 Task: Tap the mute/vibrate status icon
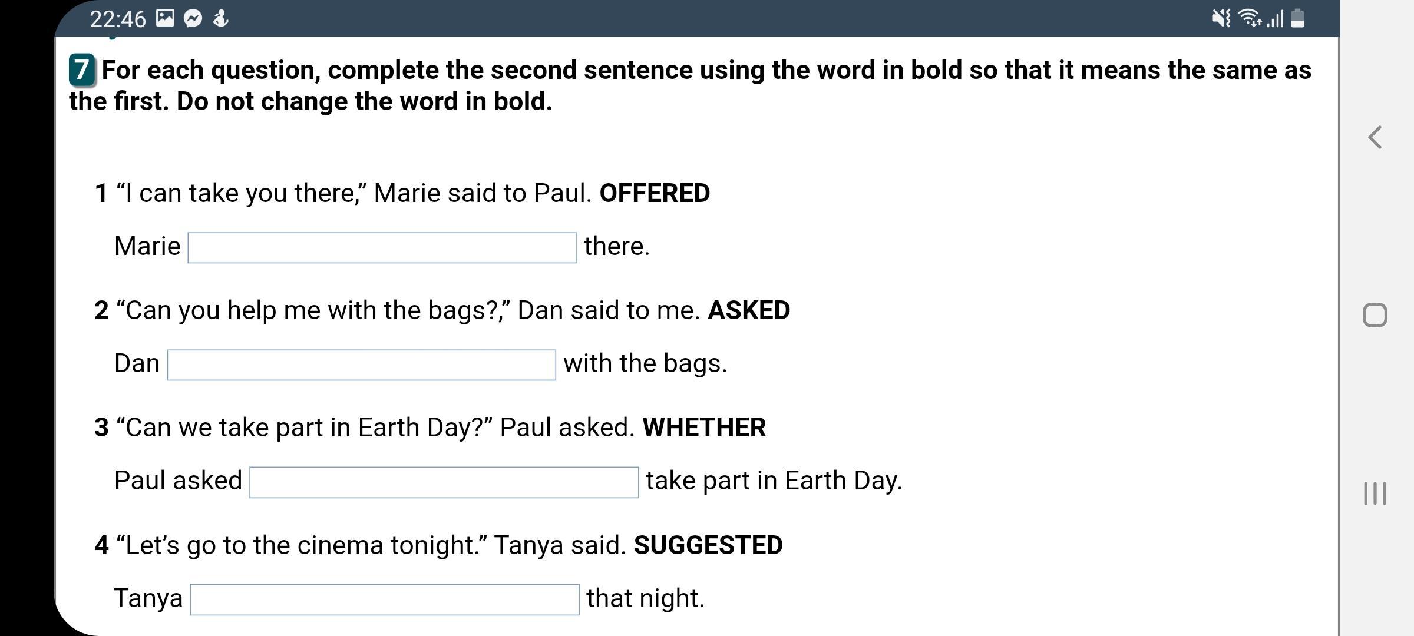tap(1221, 19)
